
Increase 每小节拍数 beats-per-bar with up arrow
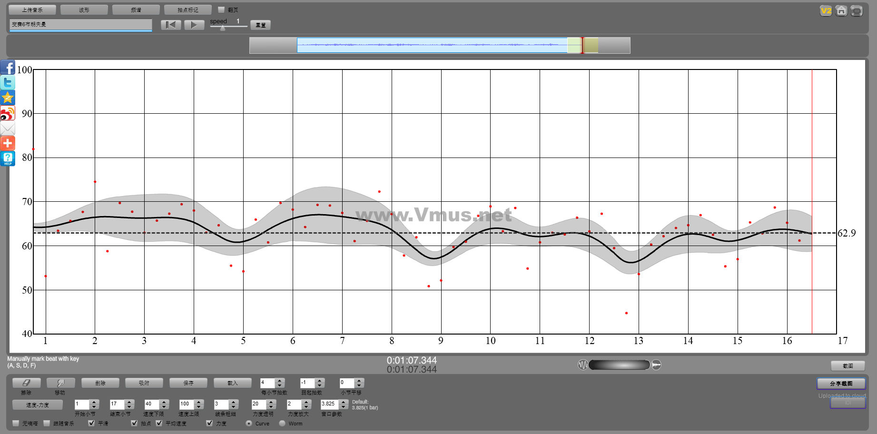[280, 380]
